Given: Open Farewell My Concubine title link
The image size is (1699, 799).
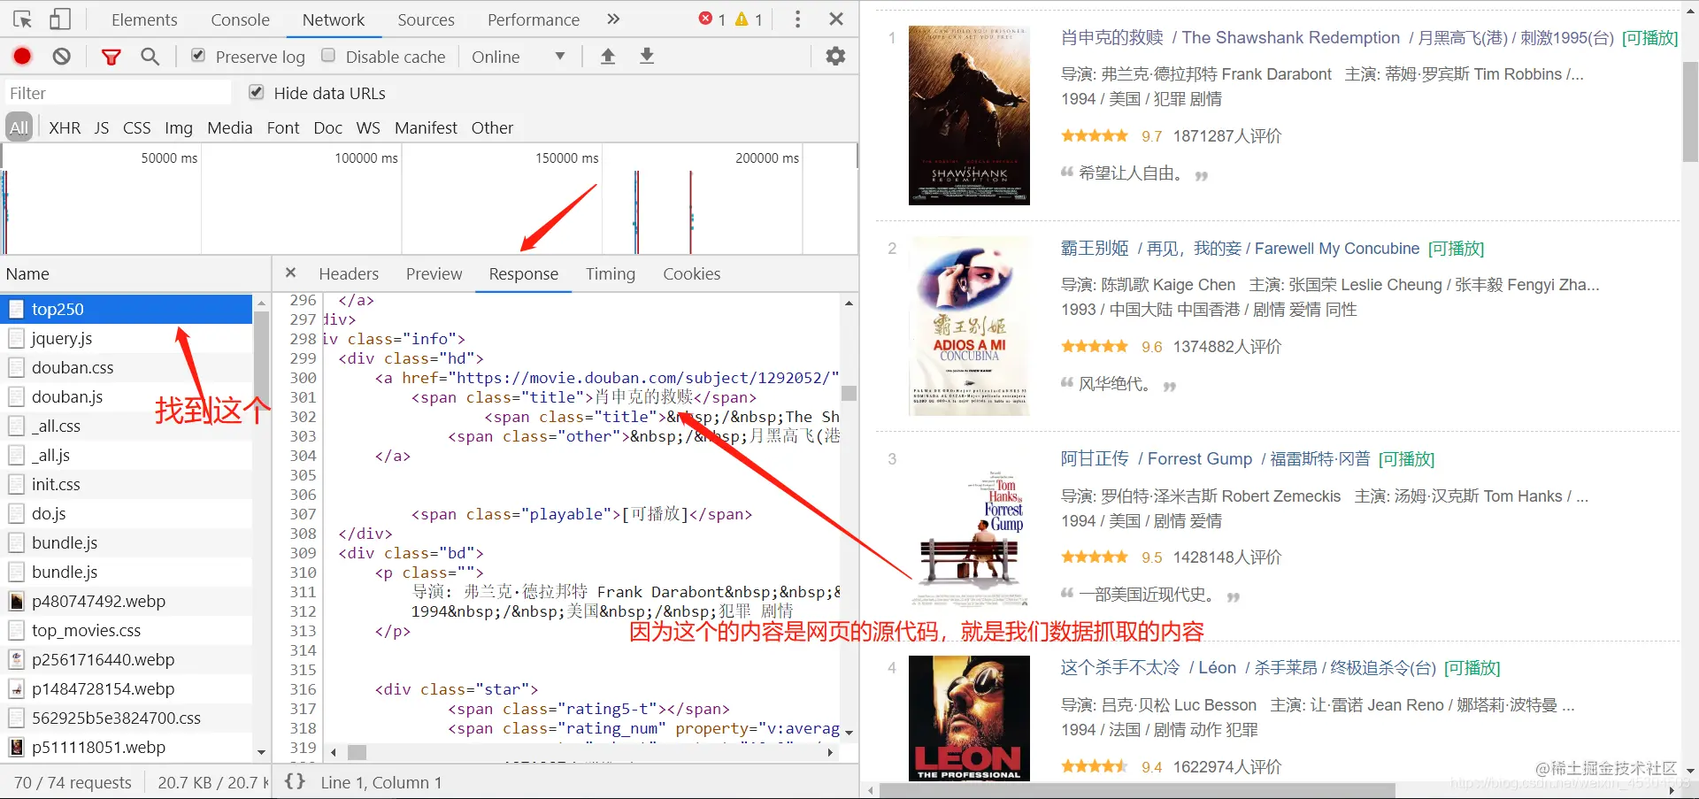Looking at the screenshot, I should click(x=1240, y=249).
